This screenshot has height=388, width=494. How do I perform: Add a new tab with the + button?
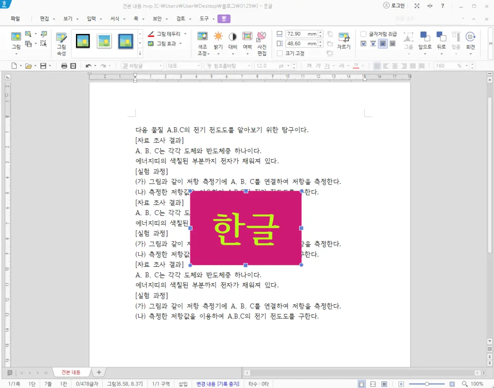(x=98, y=372)
